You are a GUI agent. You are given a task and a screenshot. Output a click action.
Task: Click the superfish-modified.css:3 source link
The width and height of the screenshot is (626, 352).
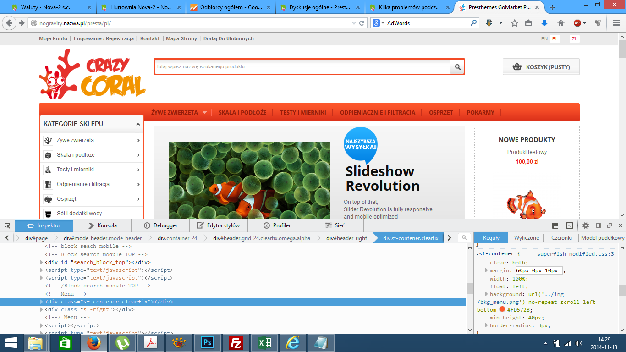576,254
